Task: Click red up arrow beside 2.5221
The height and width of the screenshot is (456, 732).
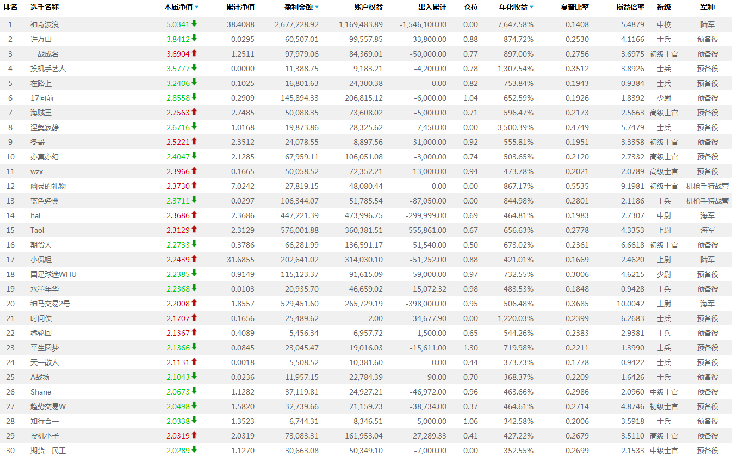Action: 194,141
